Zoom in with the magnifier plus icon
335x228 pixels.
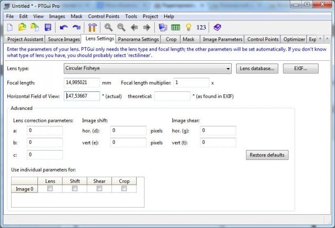coord(109,27)
